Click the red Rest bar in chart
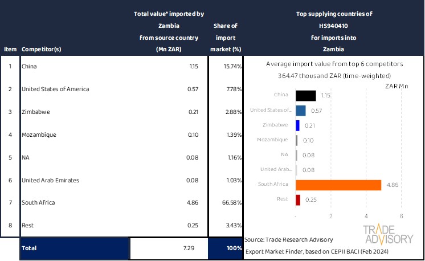The height and width of the screenshot is (261, 425). [x=298, y=199]
